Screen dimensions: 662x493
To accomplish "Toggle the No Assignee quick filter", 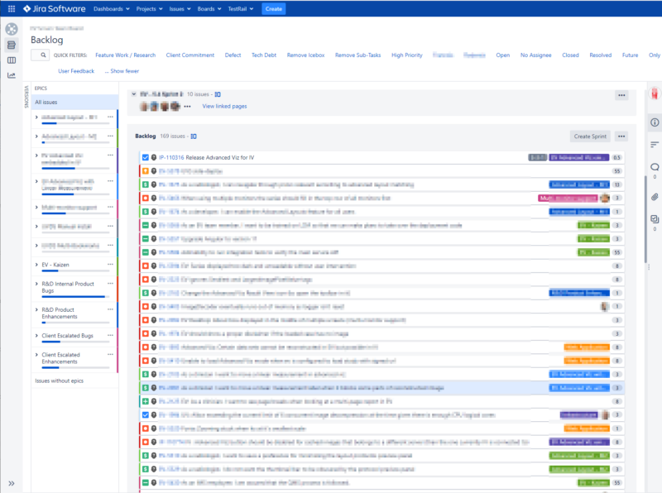I will point(535,55).
